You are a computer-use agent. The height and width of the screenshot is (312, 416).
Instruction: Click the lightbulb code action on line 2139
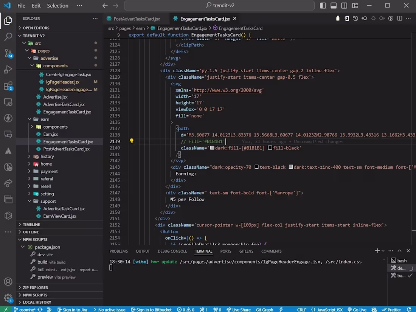132,141
